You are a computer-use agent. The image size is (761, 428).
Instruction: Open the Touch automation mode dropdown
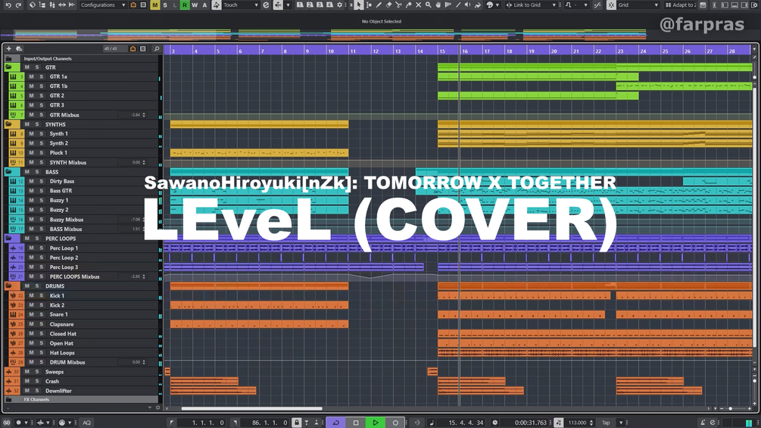click(241, 5)
